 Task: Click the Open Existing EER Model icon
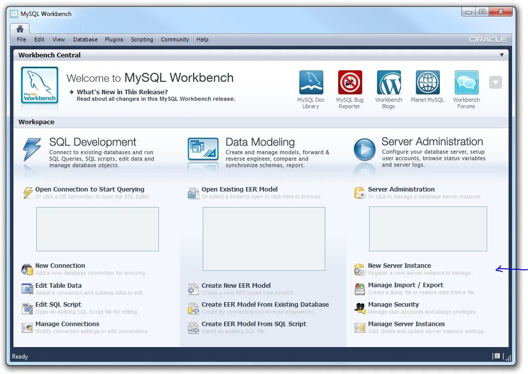(x=193, y=193)
